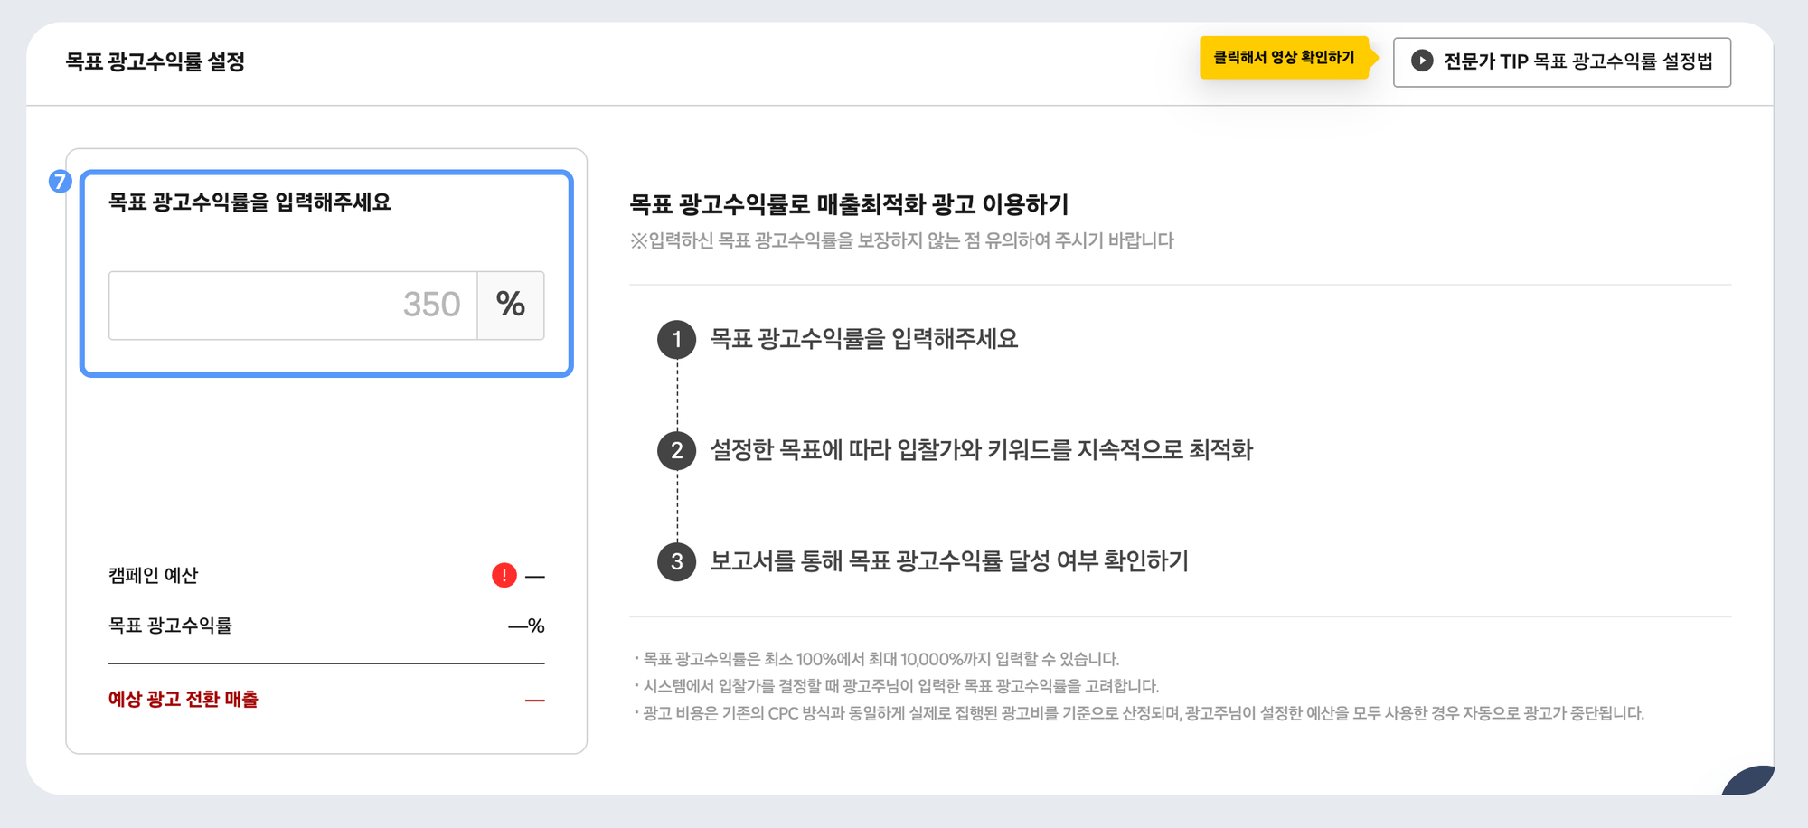1808x828 pixels.
Task: Click the yellow callout pointer arrow
Action: click(x=1372, y=60)
